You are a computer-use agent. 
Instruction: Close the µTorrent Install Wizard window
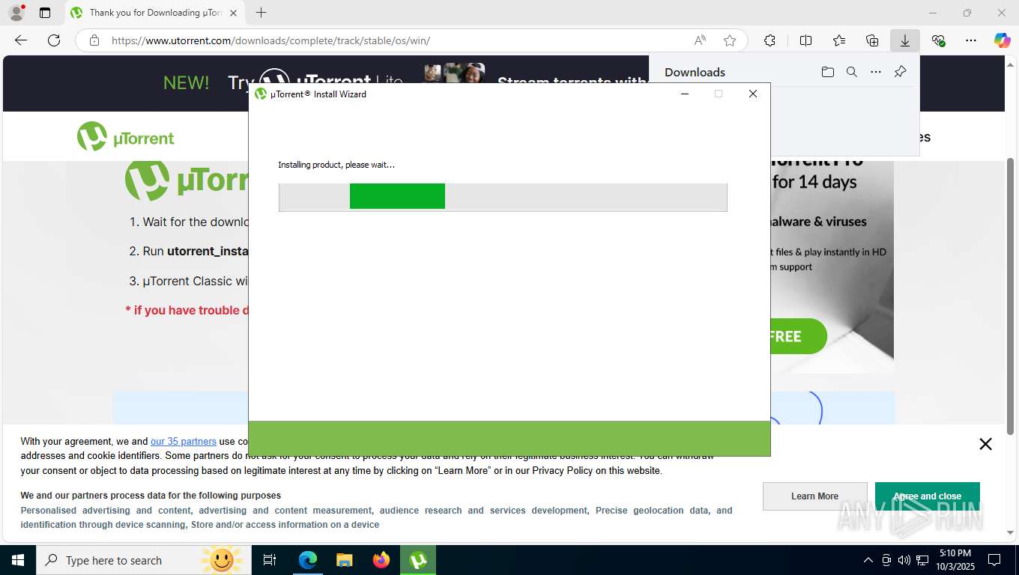[753, 94]
